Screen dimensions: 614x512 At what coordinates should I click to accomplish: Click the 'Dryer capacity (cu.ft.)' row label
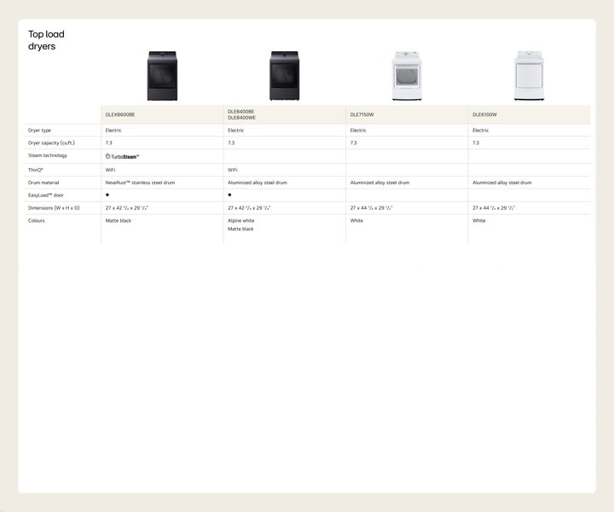tap(51, 143)
